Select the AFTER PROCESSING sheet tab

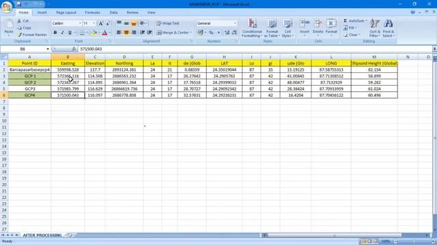[x=42, y=235]
